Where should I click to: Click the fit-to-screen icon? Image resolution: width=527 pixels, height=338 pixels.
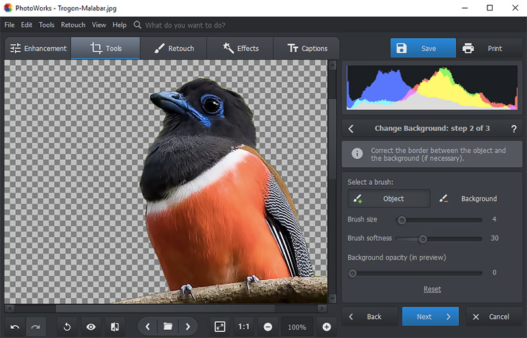tap(220, 327)
